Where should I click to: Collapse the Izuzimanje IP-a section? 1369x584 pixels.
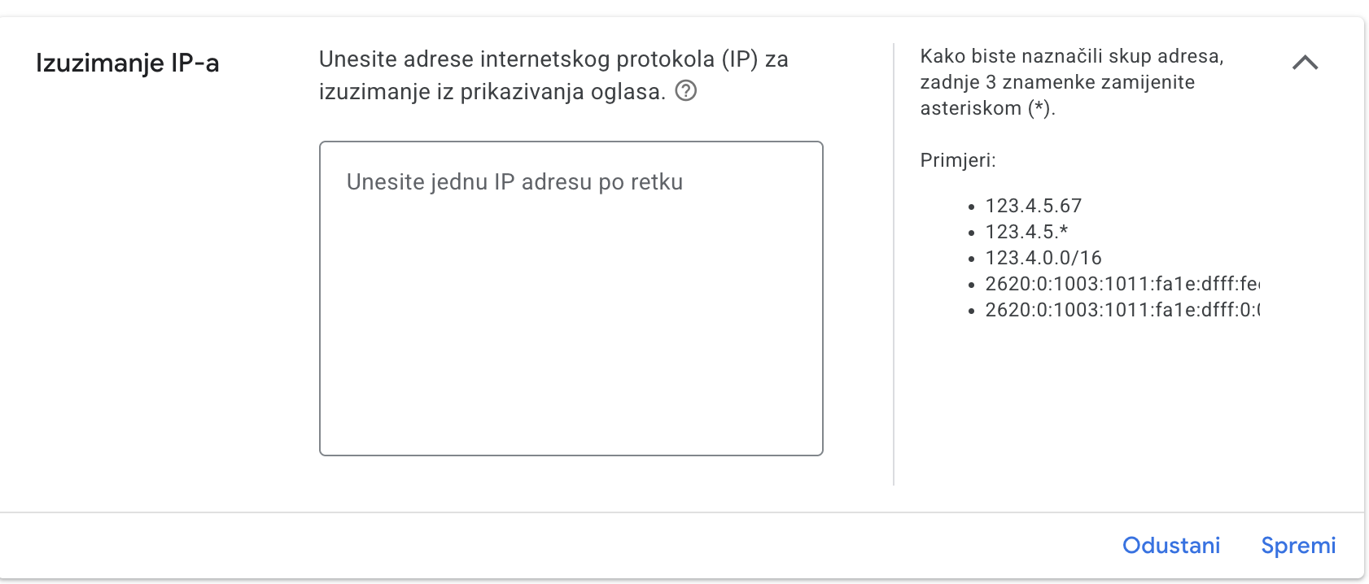coord(1305,63)
